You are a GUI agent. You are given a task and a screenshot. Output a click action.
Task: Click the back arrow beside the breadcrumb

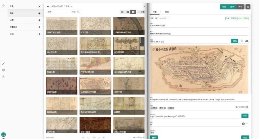coord(48,6)
